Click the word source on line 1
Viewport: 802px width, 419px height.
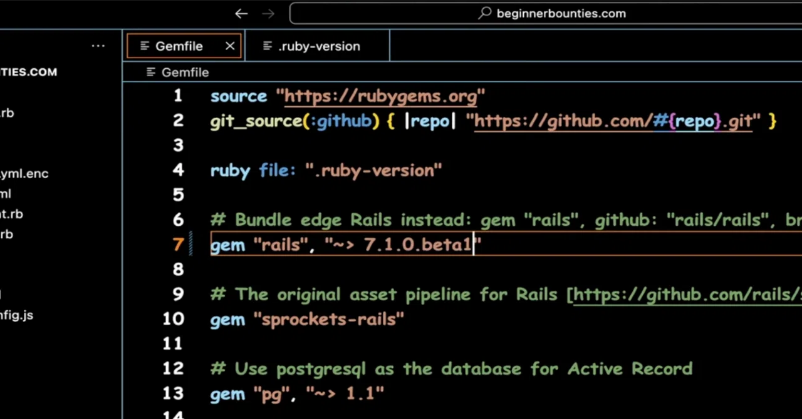click(239, 96)
